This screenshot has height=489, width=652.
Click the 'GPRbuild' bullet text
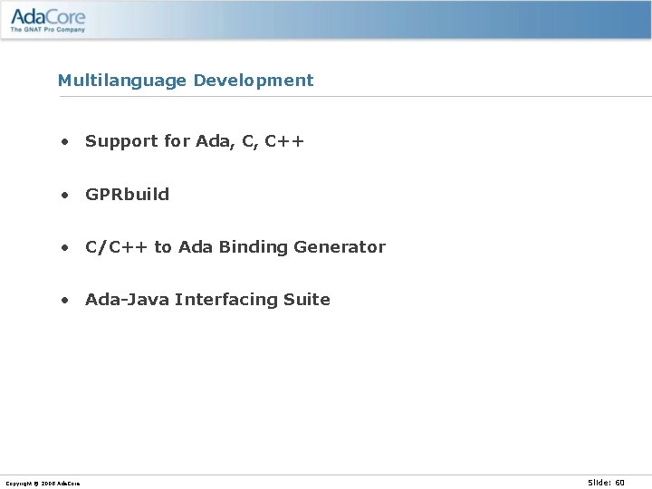point(127,194)
